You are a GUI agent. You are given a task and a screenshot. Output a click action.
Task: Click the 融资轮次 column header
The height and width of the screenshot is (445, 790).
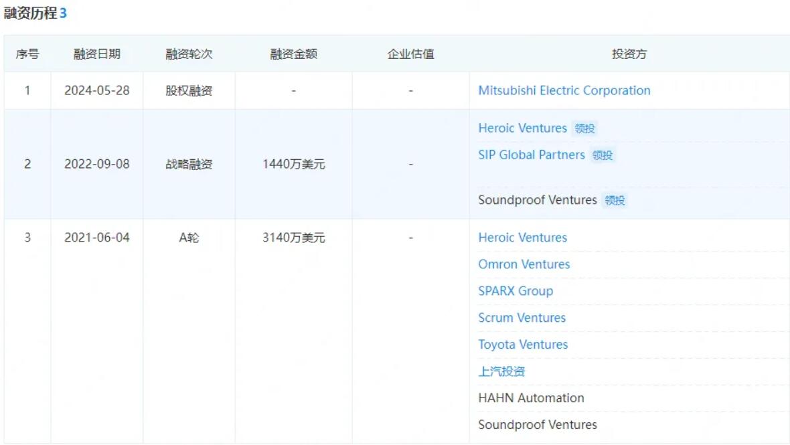189,54
